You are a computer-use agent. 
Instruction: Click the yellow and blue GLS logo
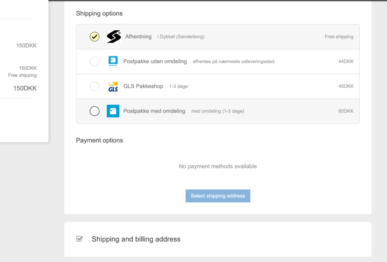(x=113, y=86)
